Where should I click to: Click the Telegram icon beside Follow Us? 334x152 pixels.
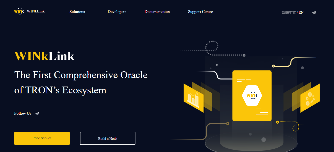pyautogui.click(x=37, y=113)
